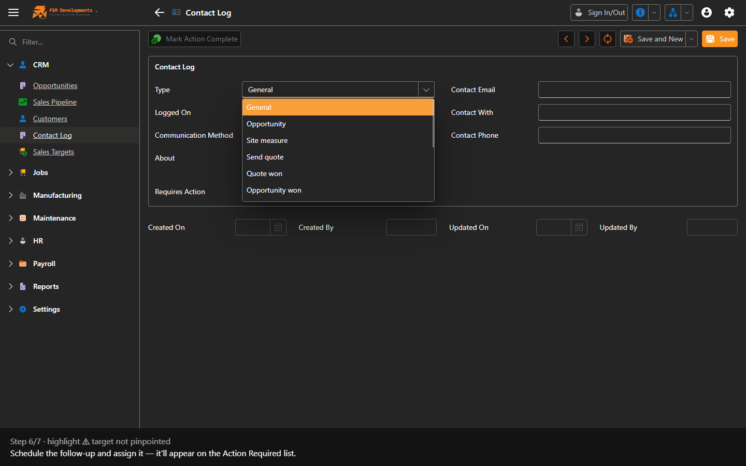Image resolution: width=746 pixels, height=466 pixels.
Task: Select Quote won from the Type list
Action: (x=337, y=173)
